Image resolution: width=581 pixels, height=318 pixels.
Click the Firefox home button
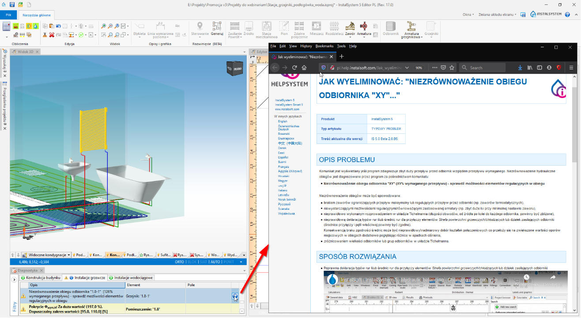tap(304, 68)
